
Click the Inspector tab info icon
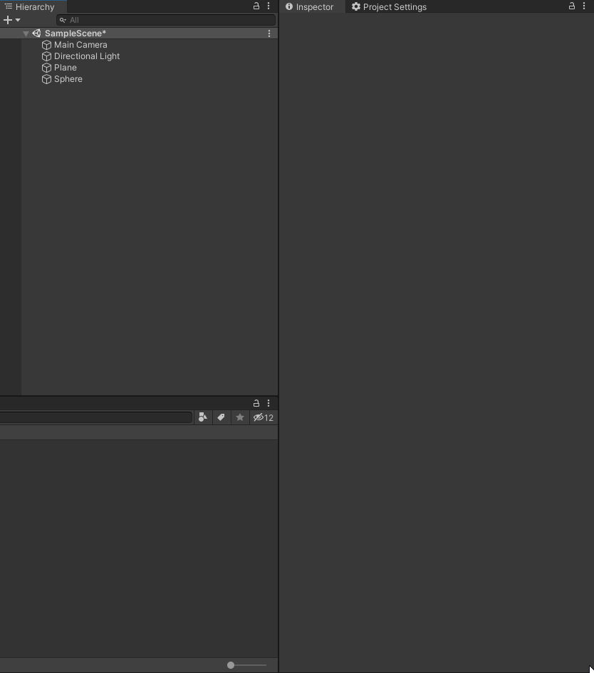[288, 6]
